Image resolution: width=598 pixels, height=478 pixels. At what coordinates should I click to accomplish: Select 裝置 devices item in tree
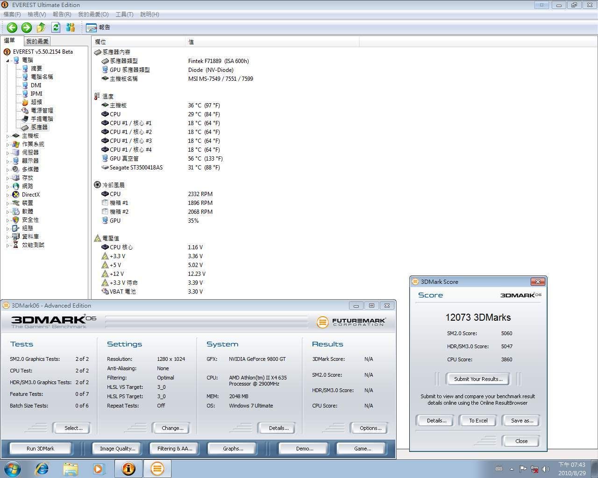pos(28,203)
